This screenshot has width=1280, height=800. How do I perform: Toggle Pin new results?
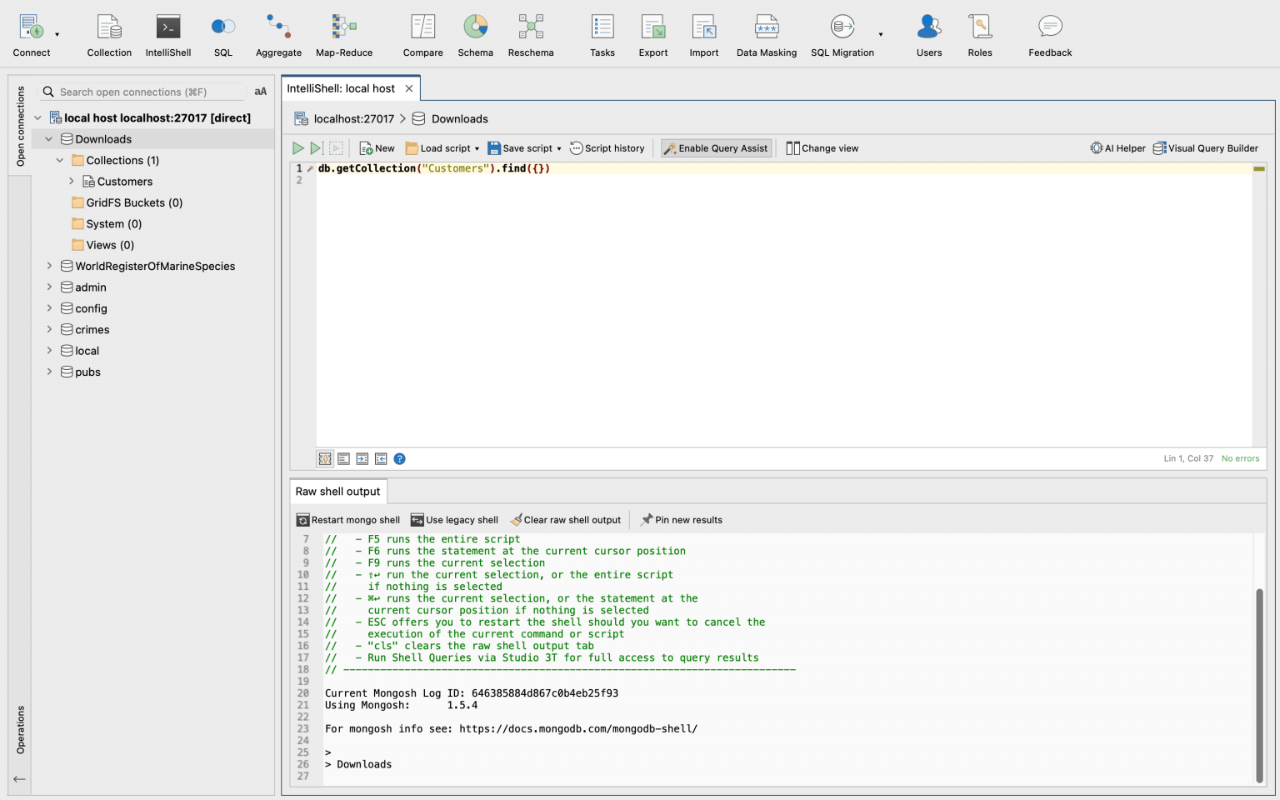[681, 519]
